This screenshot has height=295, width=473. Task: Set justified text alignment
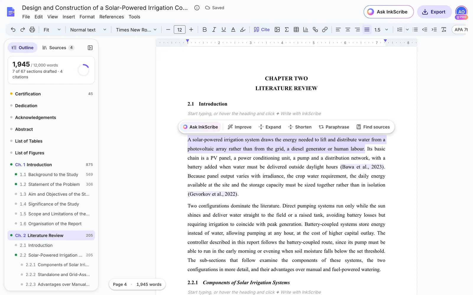pos(367,29)
